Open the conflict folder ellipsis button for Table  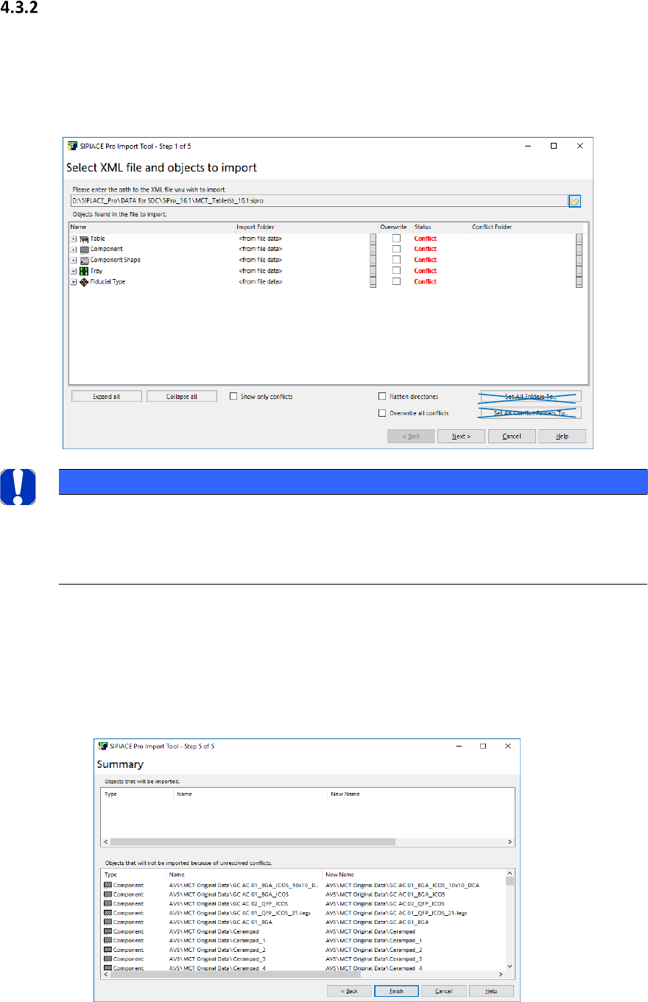click(579, 239)
